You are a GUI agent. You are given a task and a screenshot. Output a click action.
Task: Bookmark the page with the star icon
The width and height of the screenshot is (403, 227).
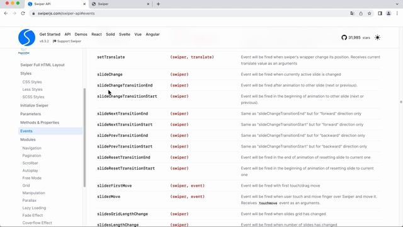point(370,13)
